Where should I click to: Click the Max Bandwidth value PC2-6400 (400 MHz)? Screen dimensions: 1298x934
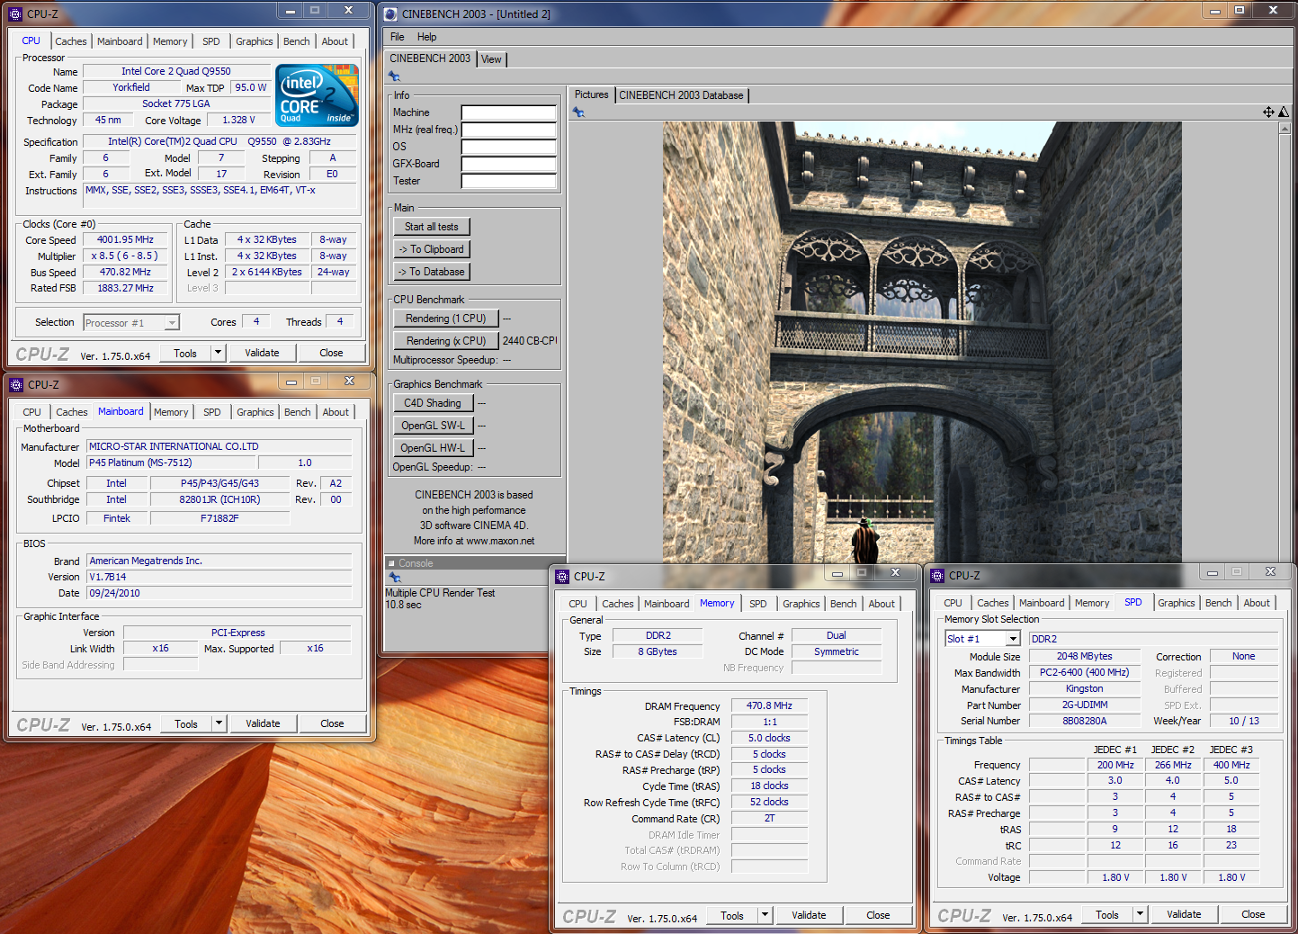click(1085, 673)
